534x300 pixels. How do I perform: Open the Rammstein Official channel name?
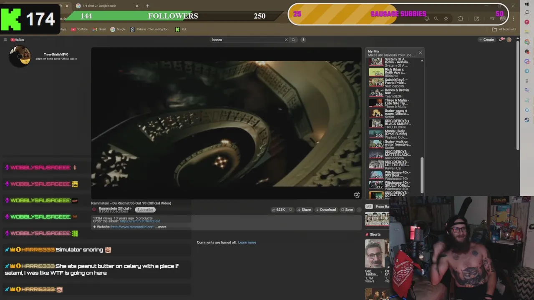(114, 208)
